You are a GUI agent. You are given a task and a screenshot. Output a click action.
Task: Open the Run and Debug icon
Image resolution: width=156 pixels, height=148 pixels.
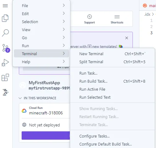coord(5,63)
